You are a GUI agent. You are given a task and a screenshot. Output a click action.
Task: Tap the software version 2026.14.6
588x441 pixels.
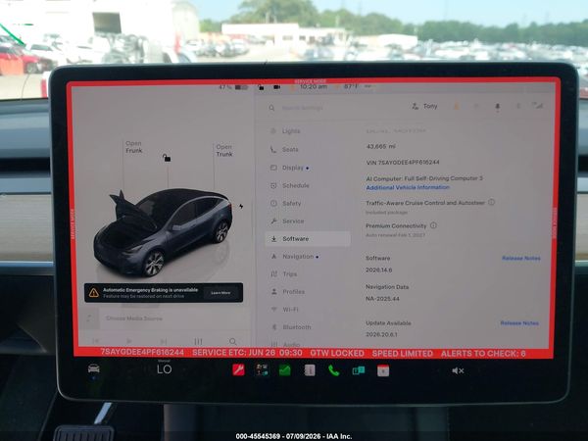(x=378, y=269)
